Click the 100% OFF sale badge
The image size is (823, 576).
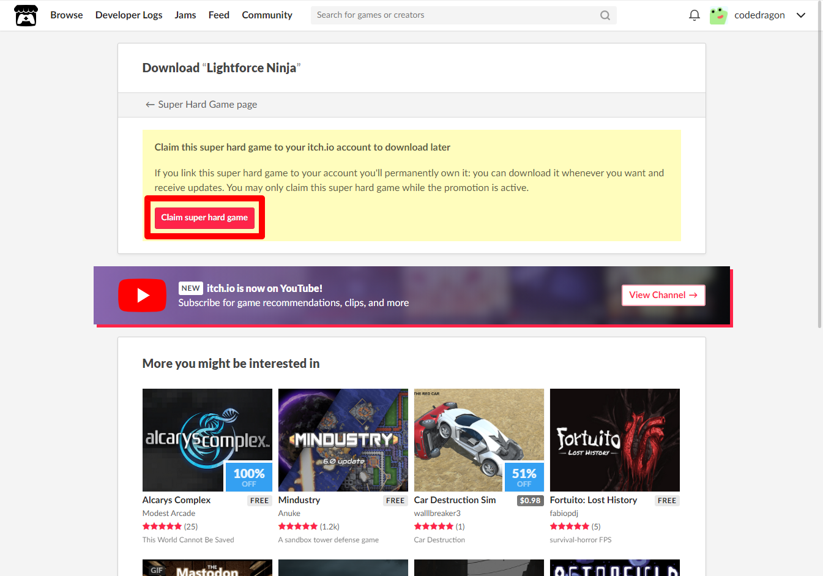[249, 477]
